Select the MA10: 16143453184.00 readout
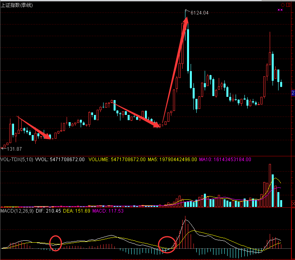The image size is (295, 260). (225, 160)
